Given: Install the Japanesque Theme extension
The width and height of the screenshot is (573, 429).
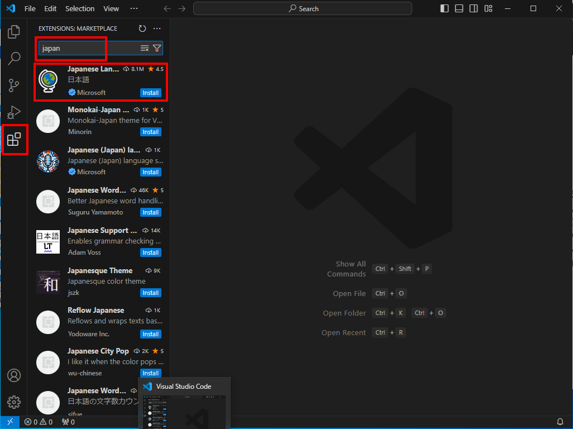Looking at the screenshot, I should (x=150, y=293).
